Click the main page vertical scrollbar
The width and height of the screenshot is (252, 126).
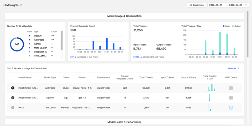(248, 34)
